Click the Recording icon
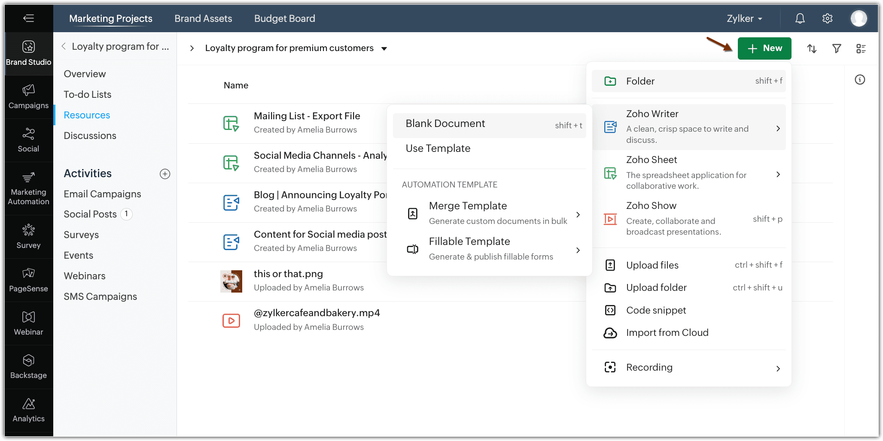 click(610, 367)
